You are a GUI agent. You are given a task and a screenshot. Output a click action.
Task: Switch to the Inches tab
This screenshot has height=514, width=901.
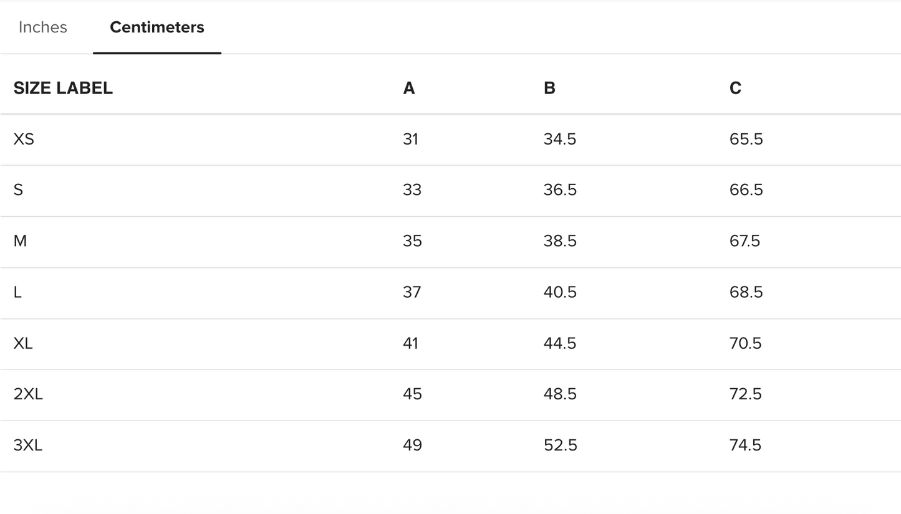[43, 27]
